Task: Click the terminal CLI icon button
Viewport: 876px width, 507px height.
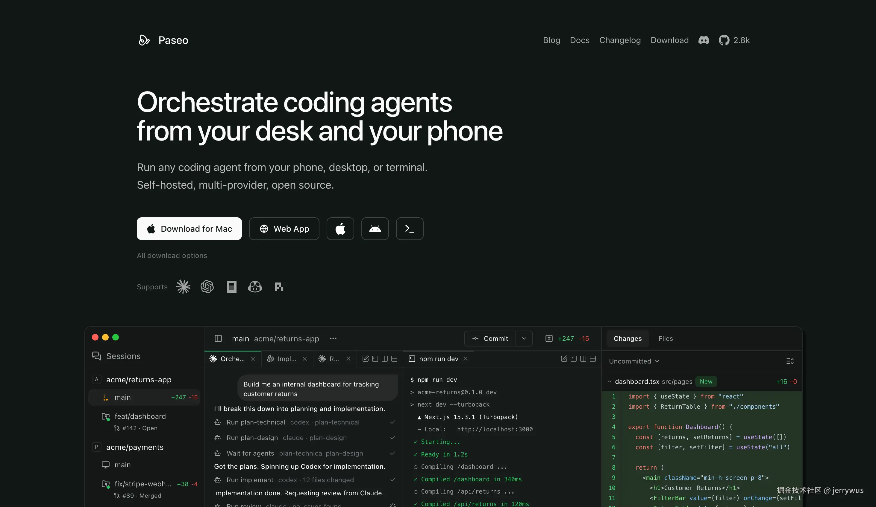Action: point(410,229)
